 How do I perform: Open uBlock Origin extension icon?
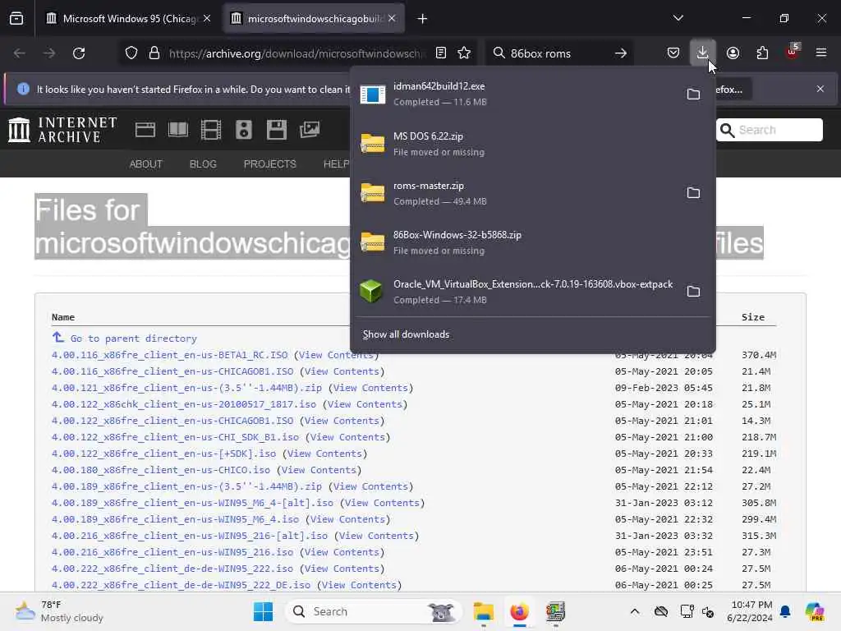[x=793, y=52]
